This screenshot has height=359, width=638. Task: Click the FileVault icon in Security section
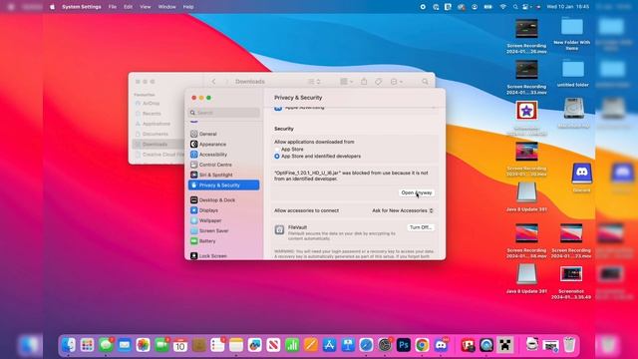(x=279, y=230)
